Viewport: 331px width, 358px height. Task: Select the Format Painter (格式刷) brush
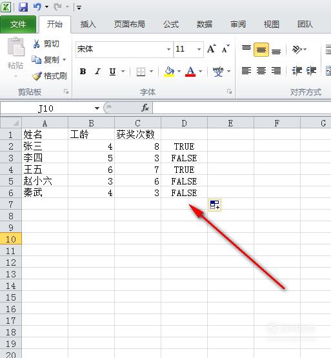coord(37,76)
